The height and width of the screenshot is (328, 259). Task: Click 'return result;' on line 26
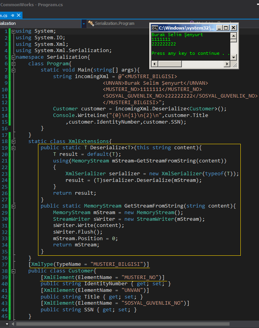pyautogui.click(x=75, y=193)
